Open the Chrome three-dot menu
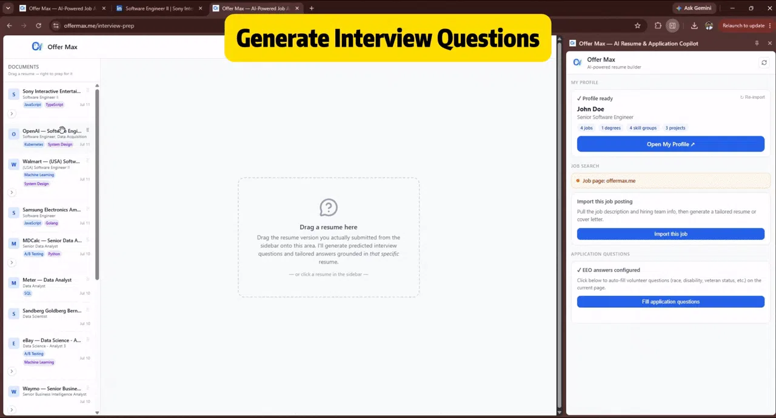Image resolution: width=776 pixels, height=418 pixels. click(x=770, y=25)
